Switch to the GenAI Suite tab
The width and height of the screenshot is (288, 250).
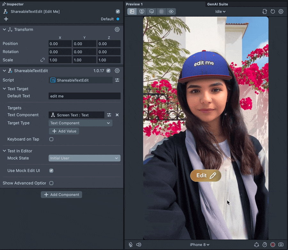pos(218,4)
